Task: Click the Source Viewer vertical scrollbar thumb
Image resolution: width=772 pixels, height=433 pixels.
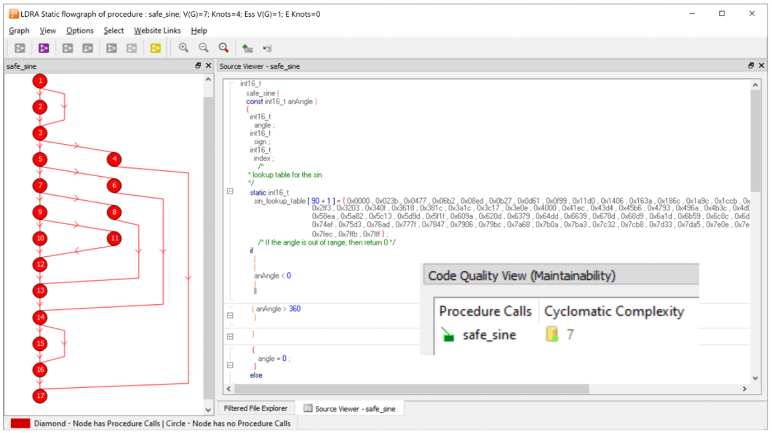Action: [755, 141]
